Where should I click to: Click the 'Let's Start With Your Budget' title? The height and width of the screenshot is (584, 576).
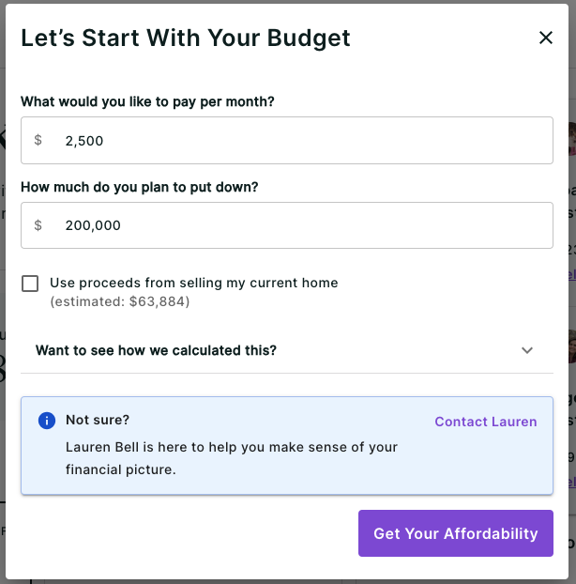coord(186,38)
